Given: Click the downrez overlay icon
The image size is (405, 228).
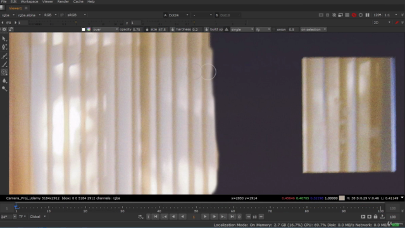Looking at the screenshot, I should pyautogui.click(x=340, y=15).
